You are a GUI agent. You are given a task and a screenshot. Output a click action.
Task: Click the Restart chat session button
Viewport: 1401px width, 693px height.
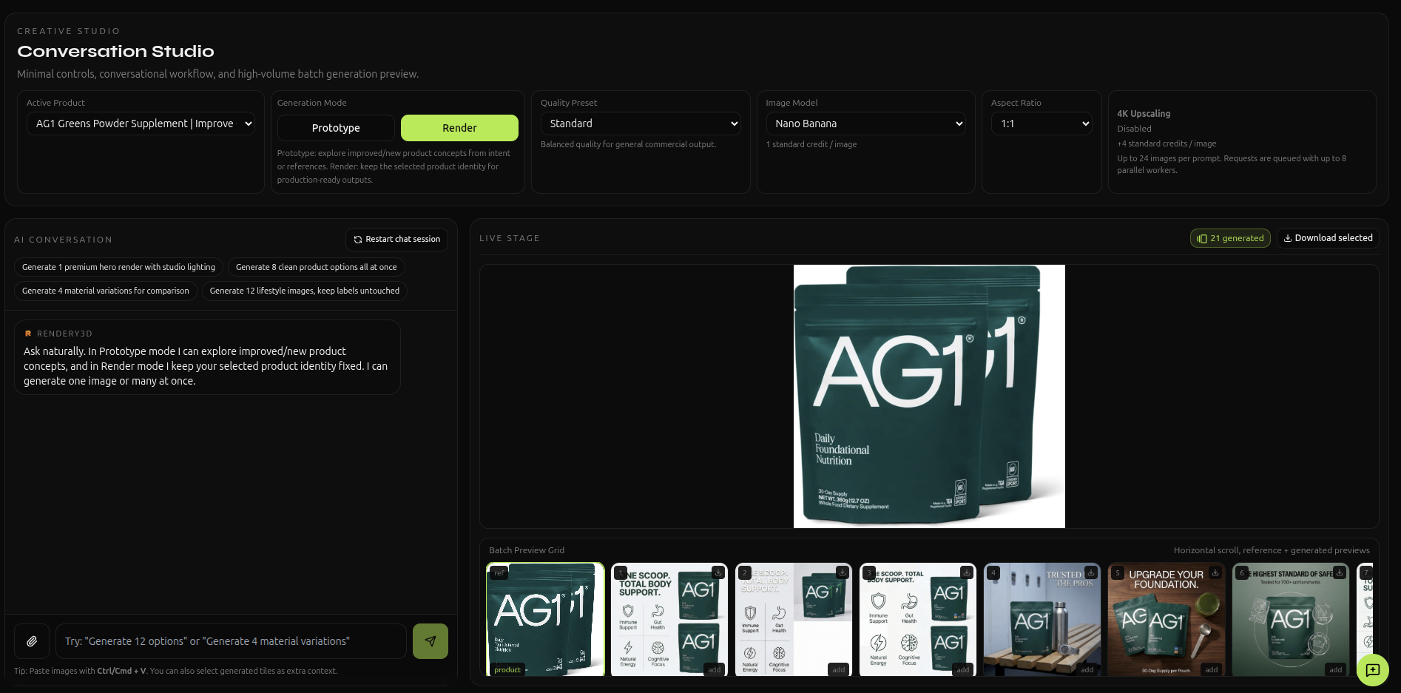coord(396,239)
